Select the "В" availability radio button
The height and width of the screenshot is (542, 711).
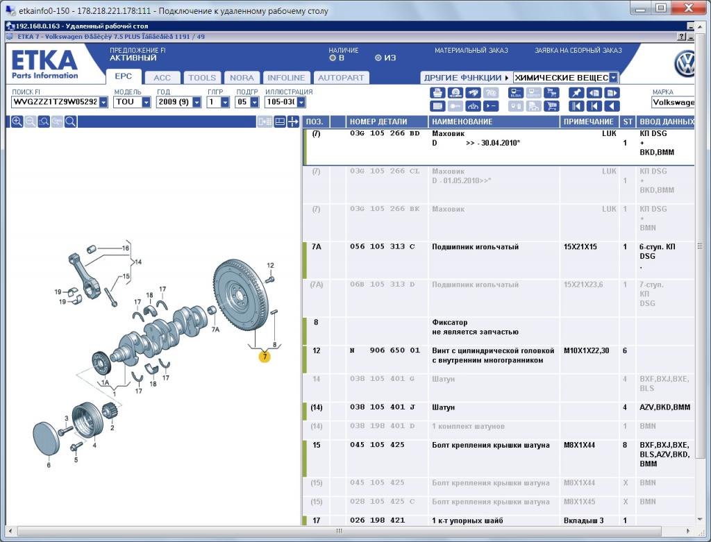333,58
